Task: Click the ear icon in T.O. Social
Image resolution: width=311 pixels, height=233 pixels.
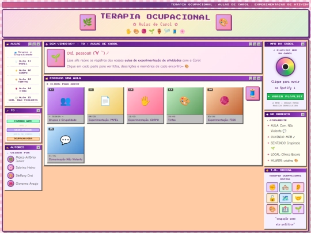Action: coord(298,187)
